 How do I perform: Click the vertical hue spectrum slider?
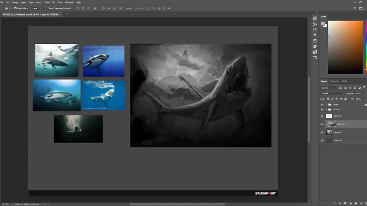pyautogui.click(x=366, y=47)
